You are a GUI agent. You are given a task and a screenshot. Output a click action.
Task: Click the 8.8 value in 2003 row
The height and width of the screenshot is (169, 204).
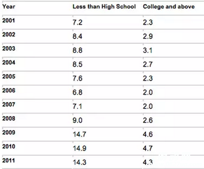click(77, 50)
